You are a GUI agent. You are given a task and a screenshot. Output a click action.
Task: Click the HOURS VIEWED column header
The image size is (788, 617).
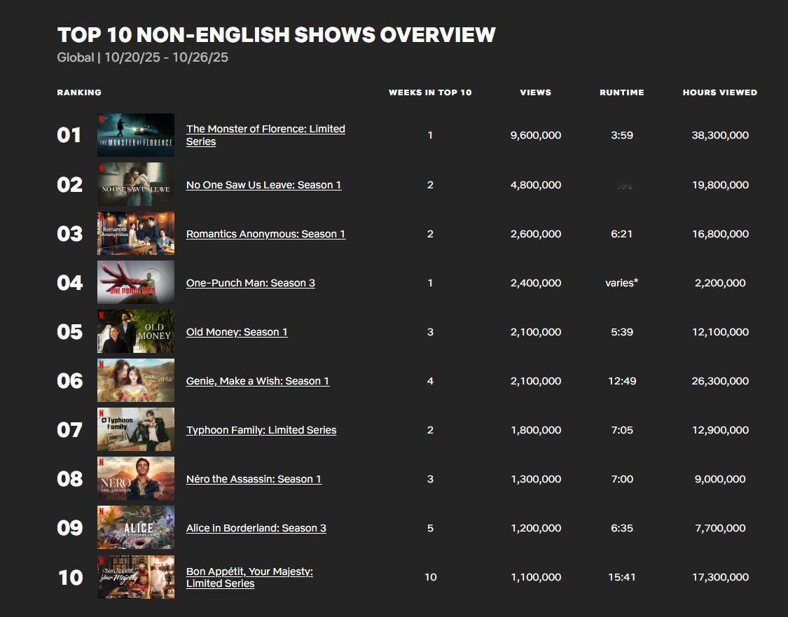[719, 92]
